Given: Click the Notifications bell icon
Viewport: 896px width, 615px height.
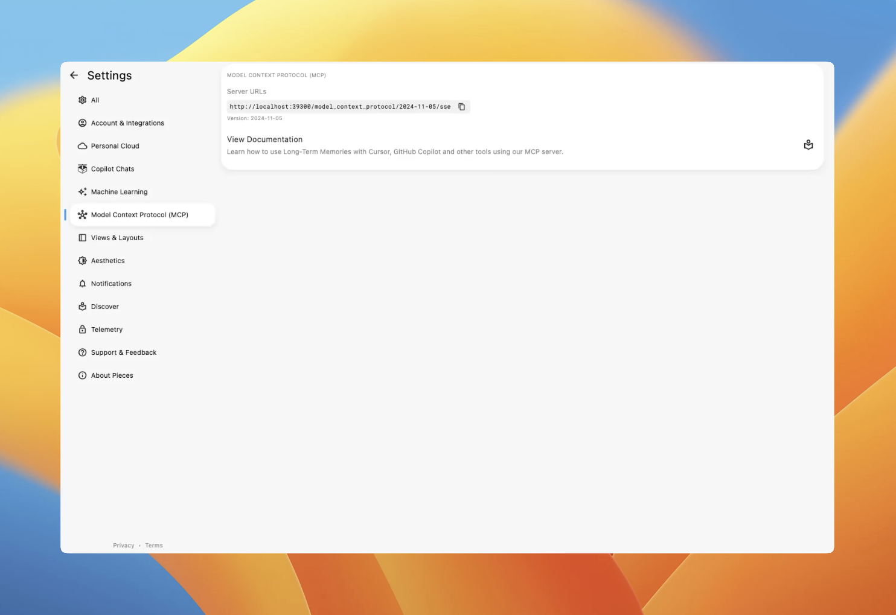Looking at the screenshot, I should coord(83,284).
